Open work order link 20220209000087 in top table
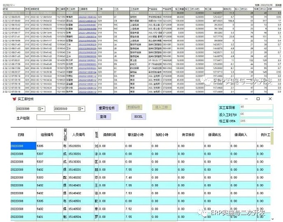This screenshot has height=222, width=283. tap(87, 25)
